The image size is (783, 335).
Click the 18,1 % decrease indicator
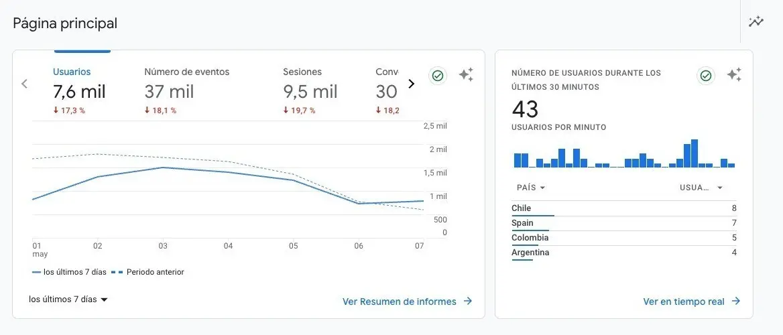160,111
